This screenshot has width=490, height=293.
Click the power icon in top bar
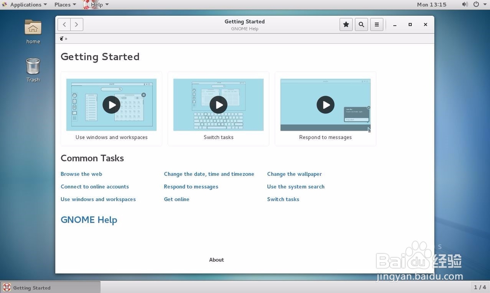pos(476,4)
